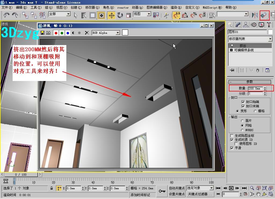Open the Modify command panel tab

tap(238, 25)
